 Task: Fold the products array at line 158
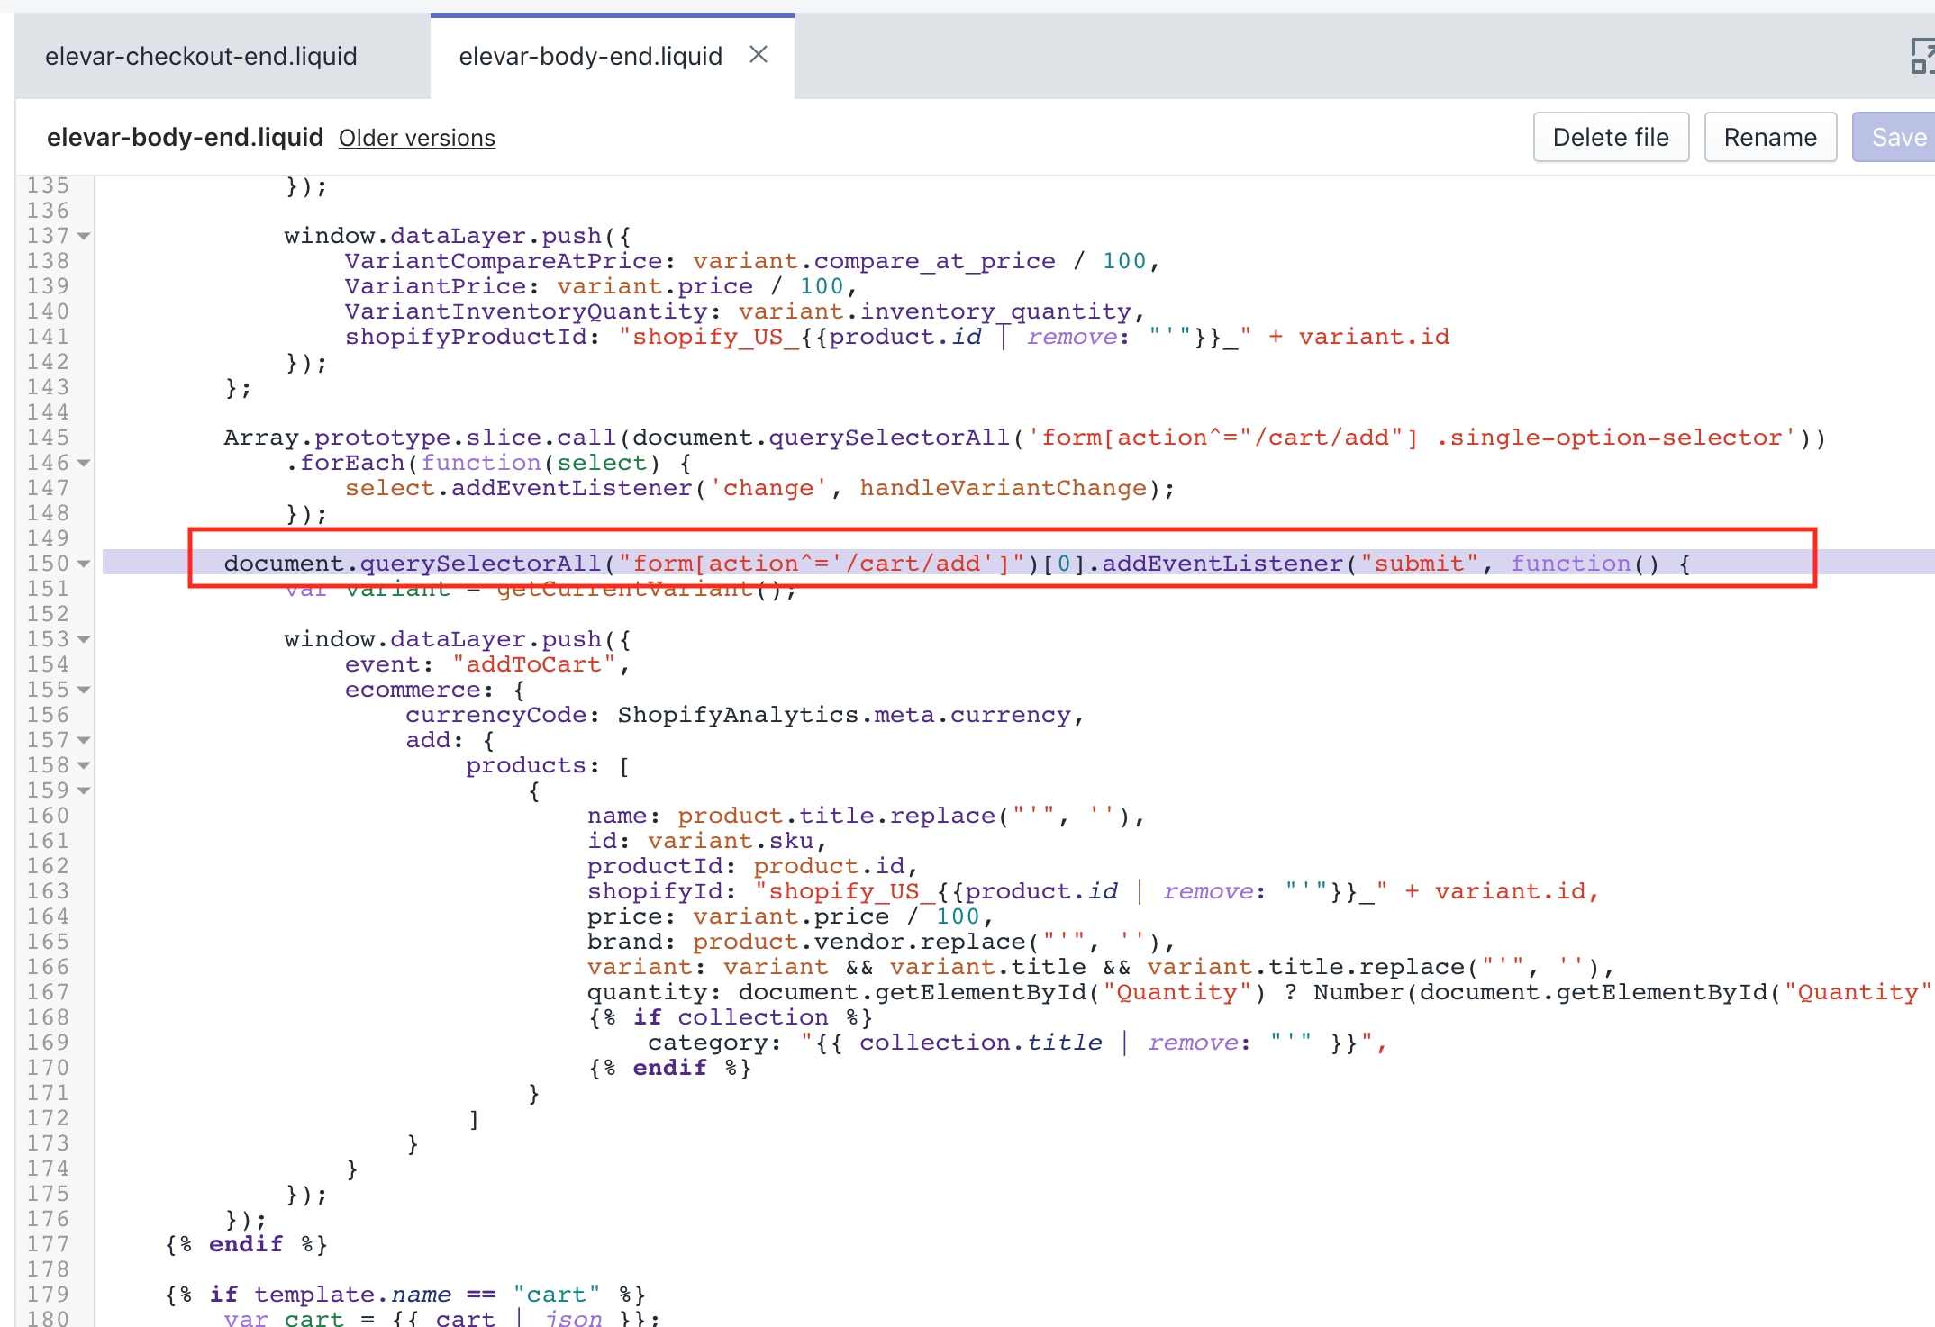pos(84,765)
